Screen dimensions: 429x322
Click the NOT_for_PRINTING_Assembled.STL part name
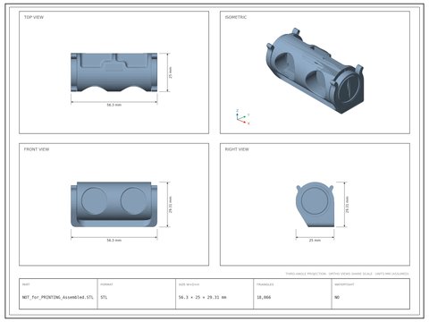pyautogui.click(x=58, y=297)
